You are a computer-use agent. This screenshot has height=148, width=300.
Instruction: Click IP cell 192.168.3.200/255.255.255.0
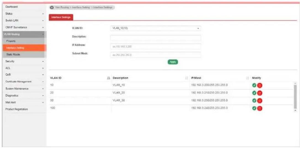tap(209, 85)
